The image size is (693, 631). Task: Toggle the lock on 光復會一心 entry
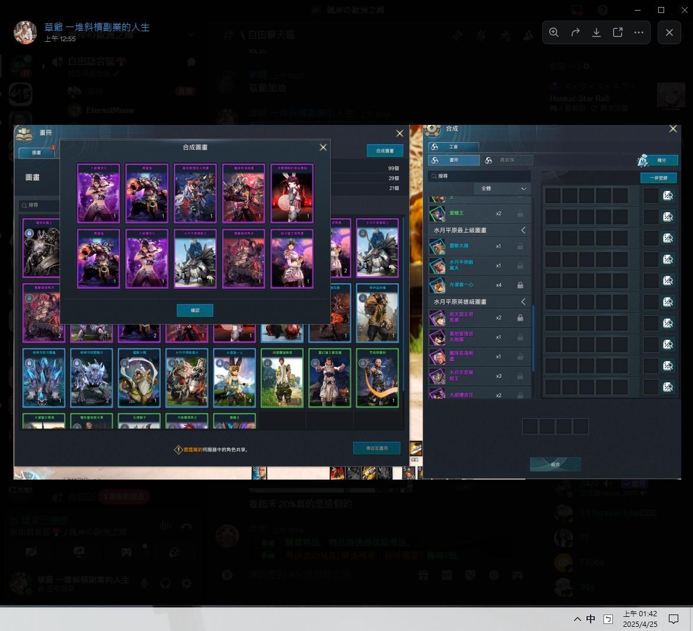coord(520,285)
